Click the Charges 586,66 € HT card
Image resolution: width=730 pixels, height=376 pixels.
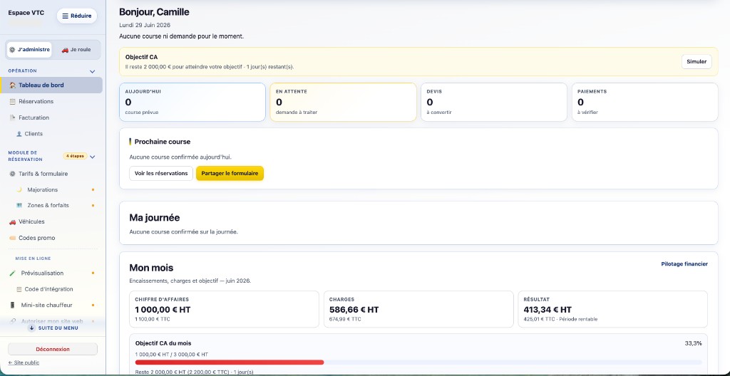coord(418,310)
